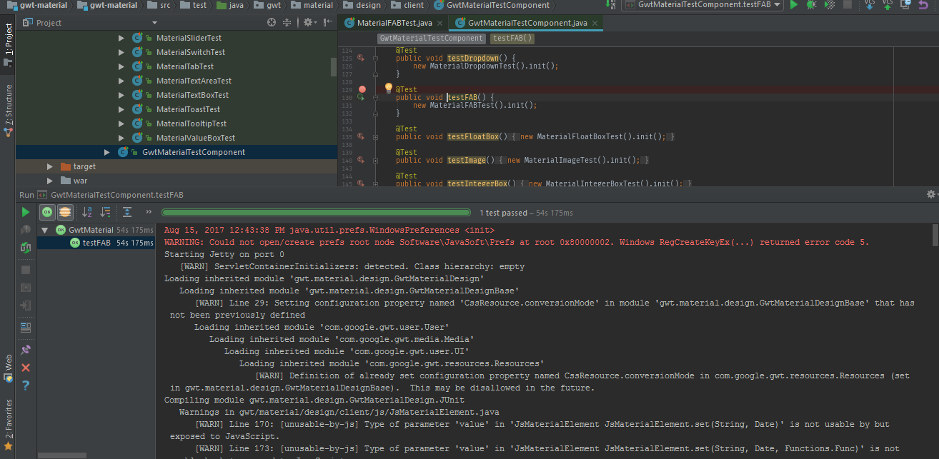Viewport: 939px width, 459px height.
Task: Expand the MaterialSliderTest node
Action: click(121, 38)
